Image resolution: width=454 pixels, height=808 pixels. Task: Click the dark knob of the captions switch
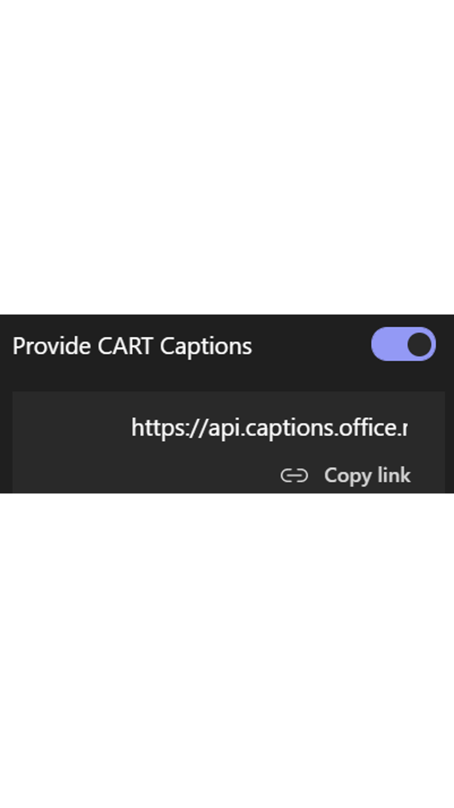(x=419, y=344)
